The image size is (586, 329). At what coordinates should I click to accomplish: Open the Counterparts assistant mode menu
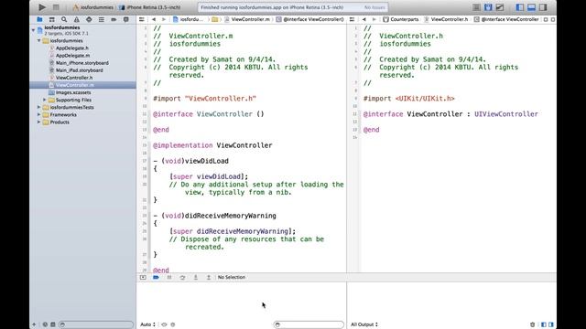(401, 19)
